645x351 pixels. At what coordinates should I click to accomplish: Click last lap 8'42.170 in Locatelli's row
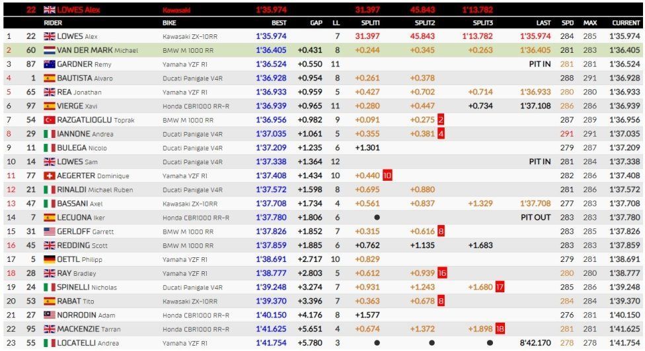[x=535, y=344]
